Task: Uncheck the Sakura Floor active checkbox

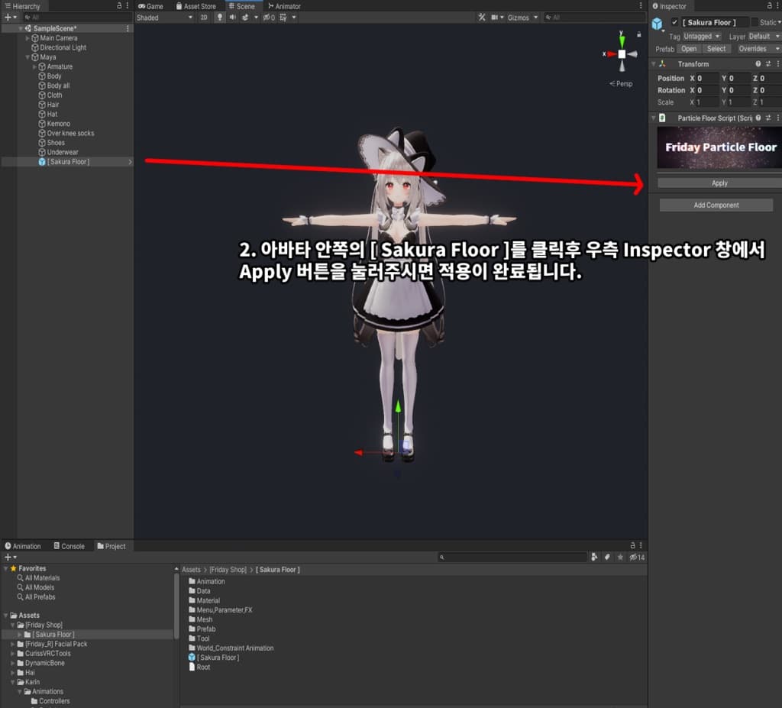Action: point(674,22)
